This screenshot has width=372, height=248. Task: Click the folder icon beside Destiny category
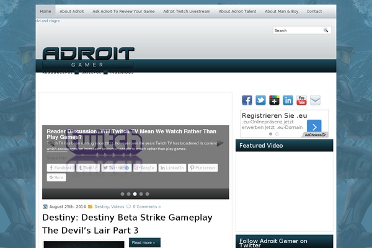click(x=90, y=206)
